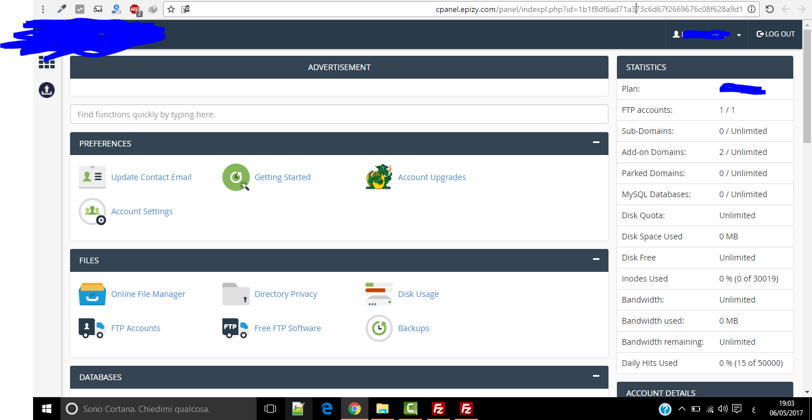Click the 'Bandwidth remaining:' label
Screen dimensions: 812x420
pos(663,342)
